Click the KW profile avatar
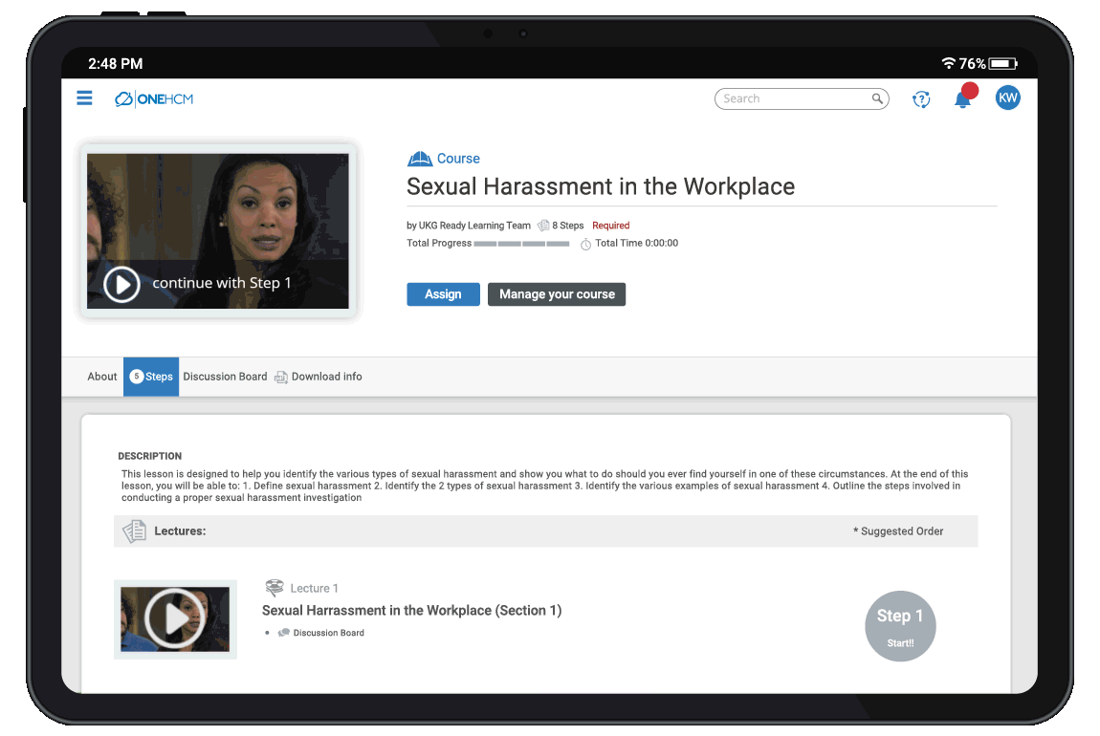 click(x=1007, y=97)
